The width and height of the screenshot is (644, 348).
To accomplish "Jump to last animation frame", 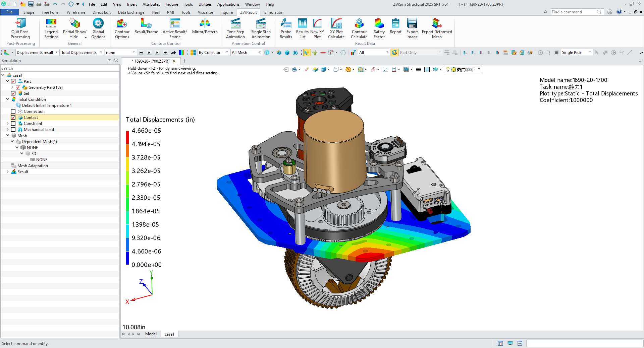I will [165, 53].
